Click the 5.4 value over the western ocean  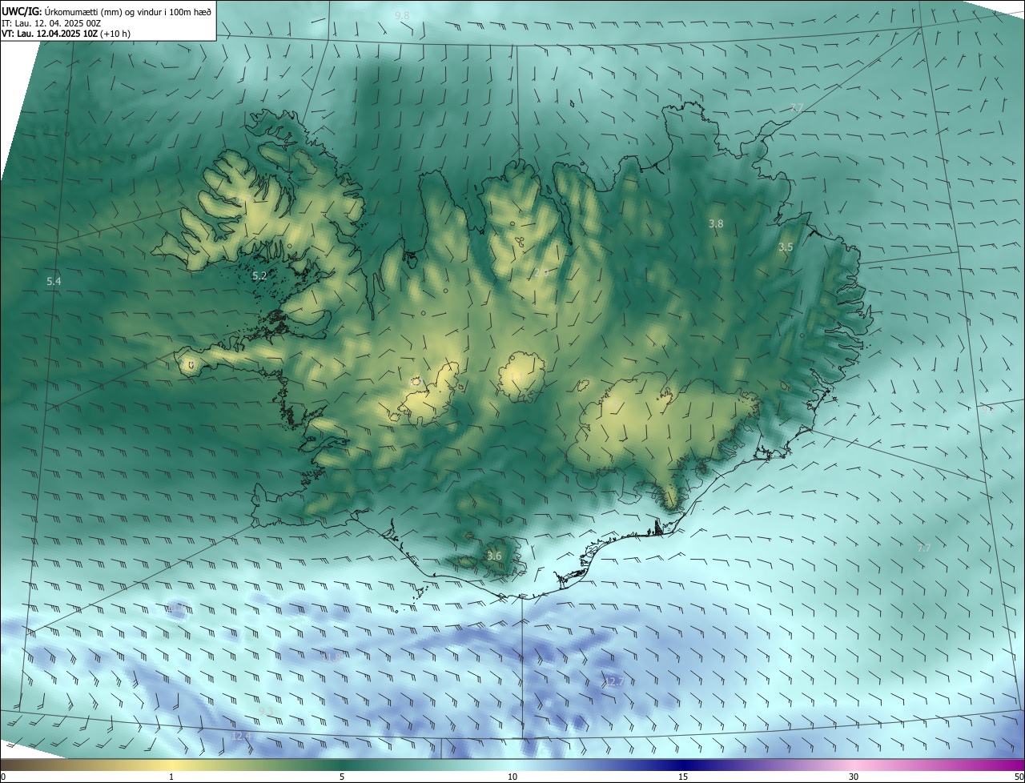point(54,281)
